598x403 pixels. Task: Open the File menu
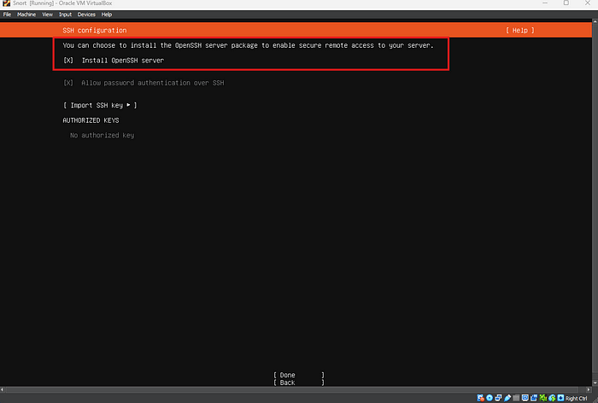point(7,15)
